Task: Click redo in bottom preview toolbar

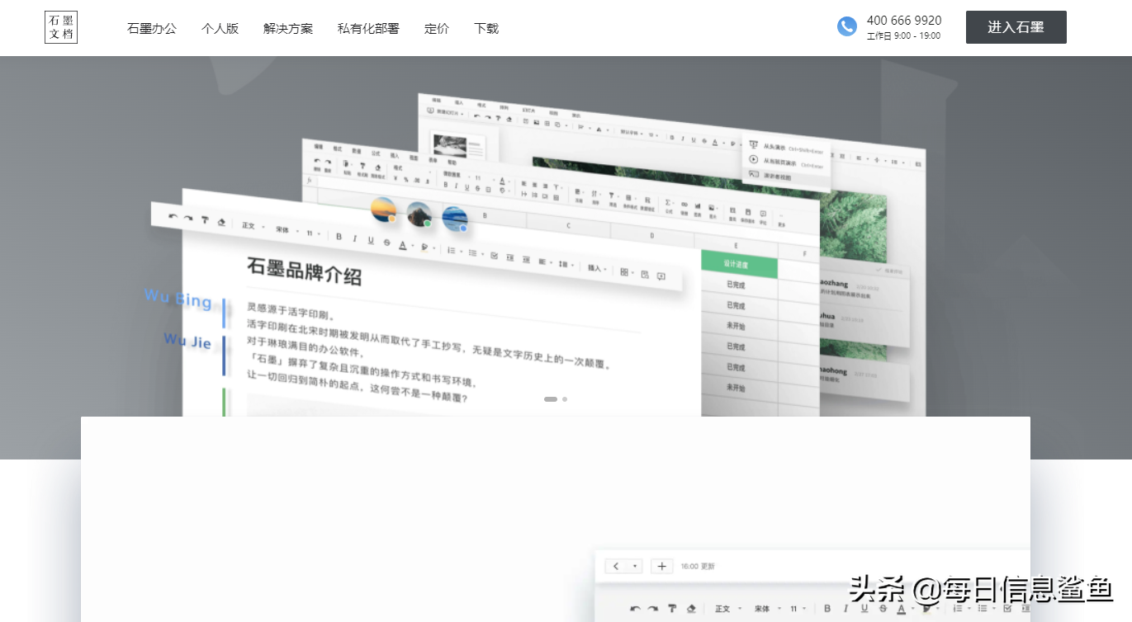Action: 653,609
